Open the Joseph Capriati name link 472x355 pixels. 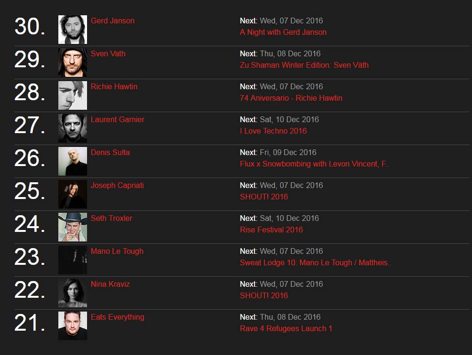[x=117, y=185]
